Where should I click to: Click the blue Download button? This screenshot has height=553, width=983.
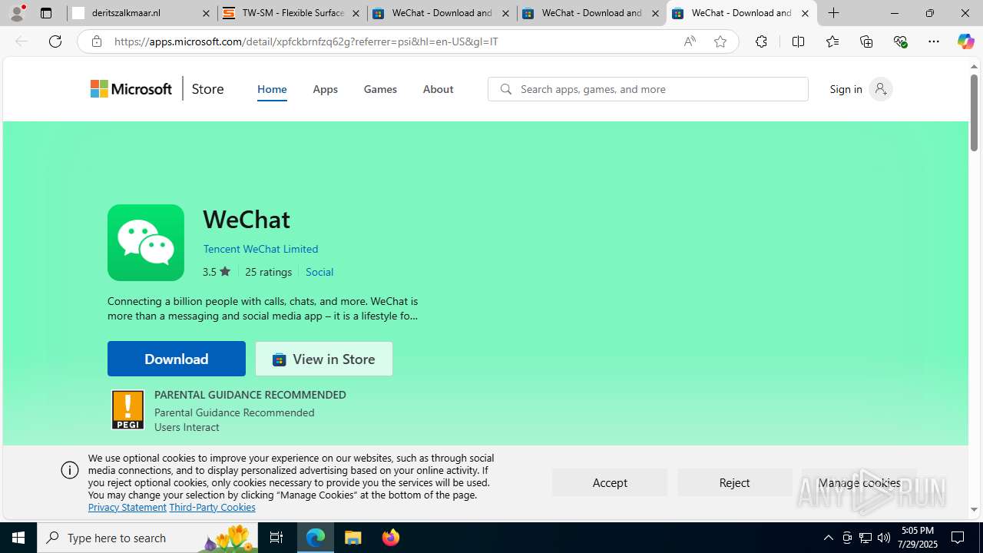pos(177,359)
